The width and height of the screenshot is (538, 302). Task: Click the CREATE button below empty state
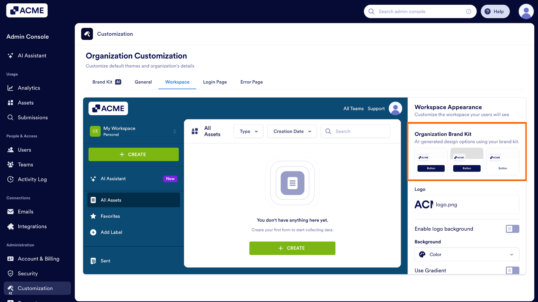pyautogui.click(x=292, y=248)
